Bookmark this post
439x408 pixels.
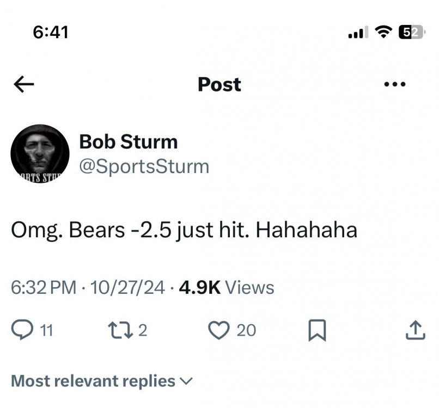pyautogui.click(x=316, y=330)
